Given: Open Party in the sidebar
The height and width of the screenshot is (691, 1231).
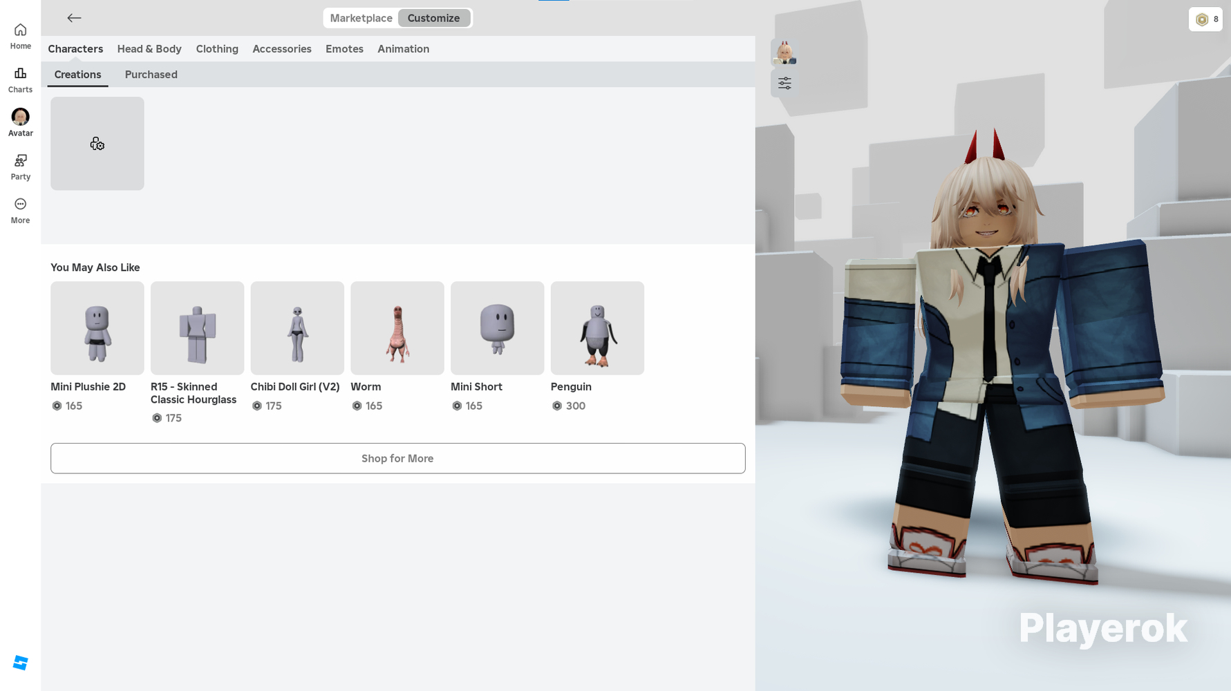Looking at the screenshot, I should coord(20,167).
